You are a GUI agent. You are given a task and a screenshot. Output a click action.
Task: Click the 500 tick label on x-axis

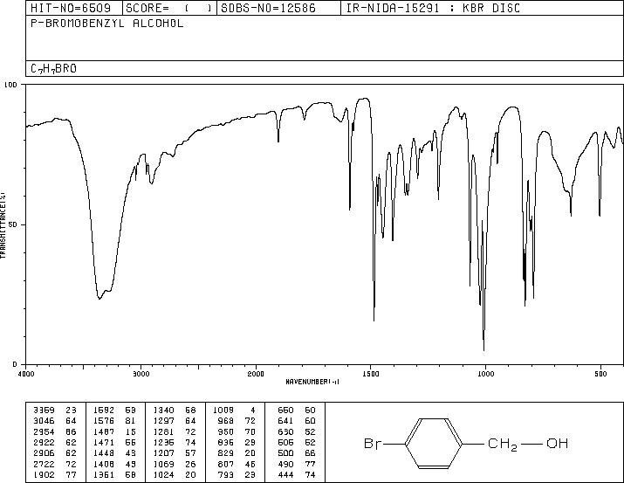click(600, 374)
